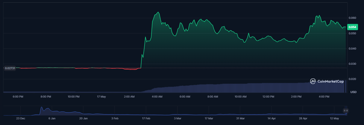364x125 pixels.
Task: Click the 6 Jan spike in navigator chart
Action: pyautogui.click(x=42, y=109)
